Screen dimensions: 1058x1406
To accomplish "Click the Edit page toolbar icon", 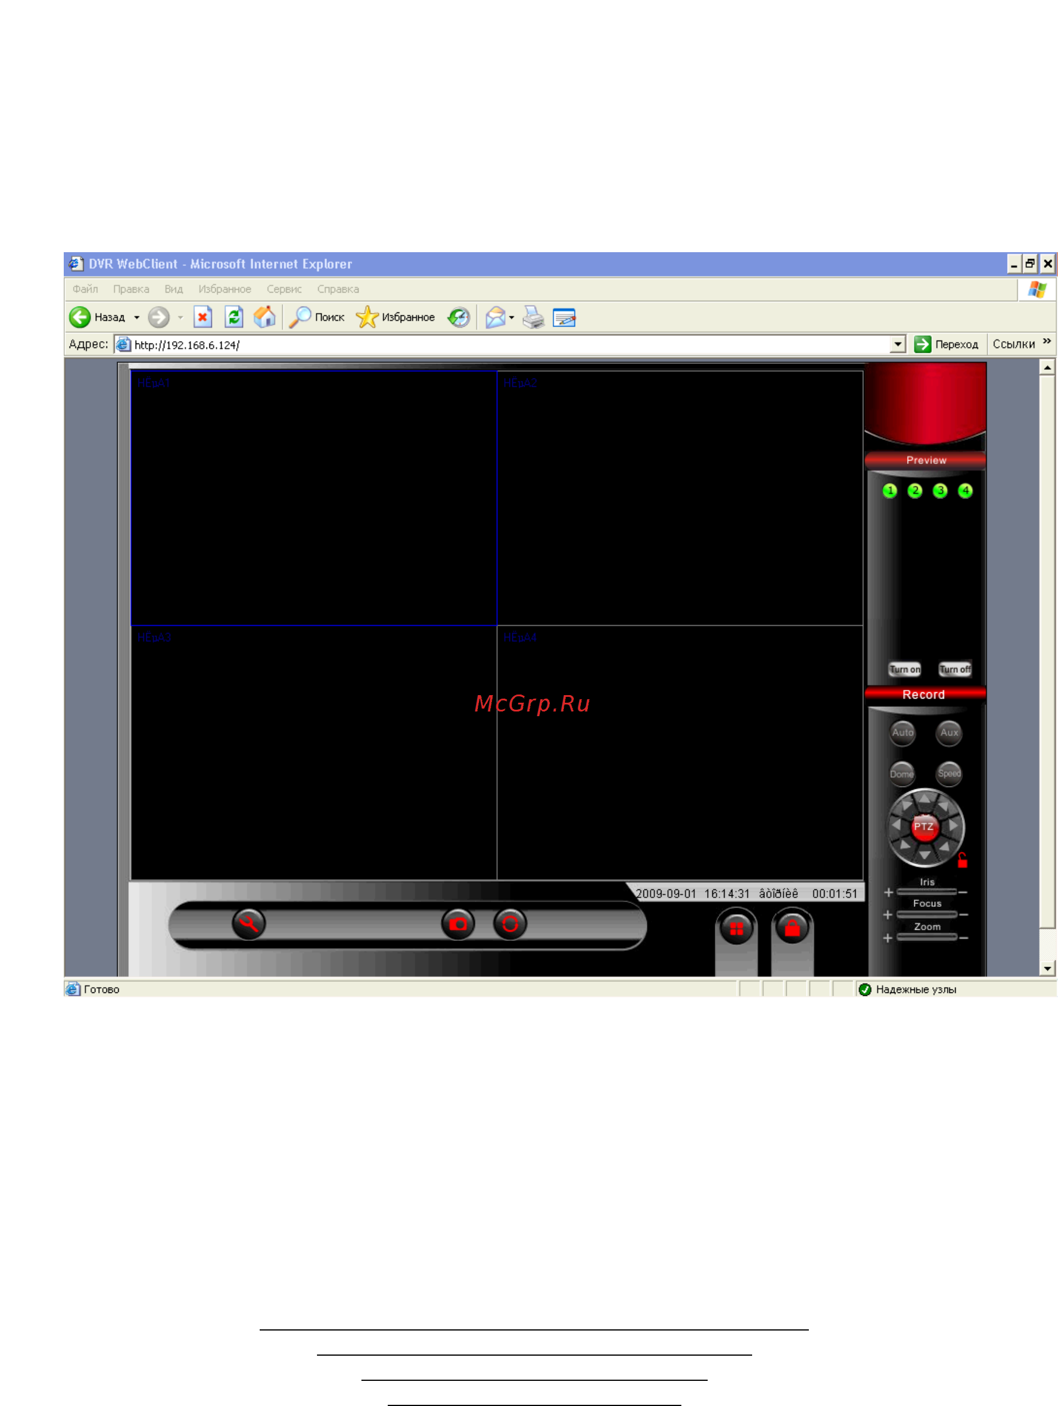I will (564, 317).
